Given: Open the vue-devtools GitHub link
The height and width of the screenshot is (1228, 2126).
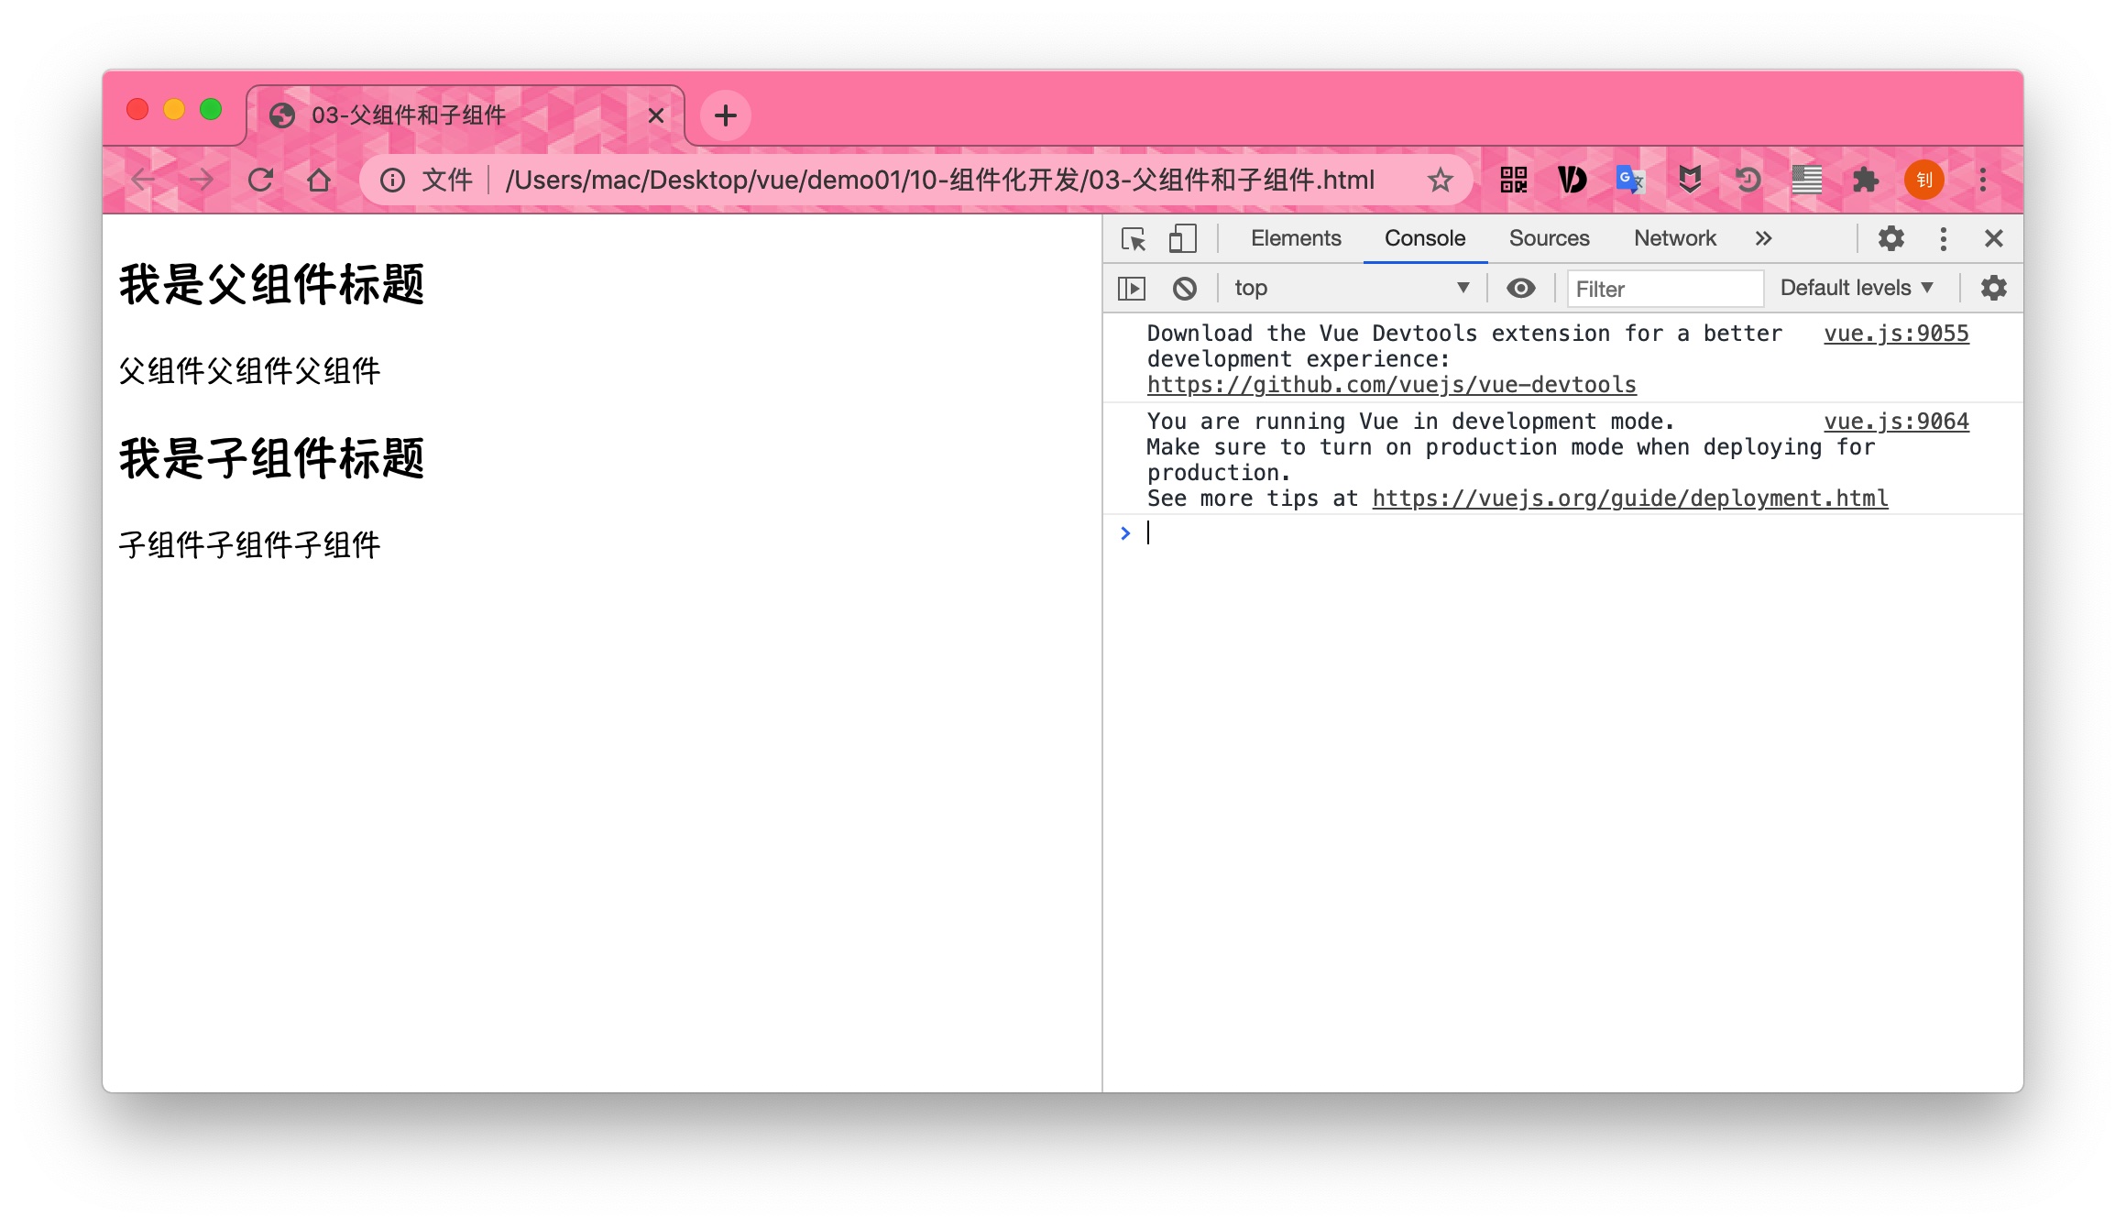Looking at the screenshot, I should pyautogui.click(x=1391, y=385).
